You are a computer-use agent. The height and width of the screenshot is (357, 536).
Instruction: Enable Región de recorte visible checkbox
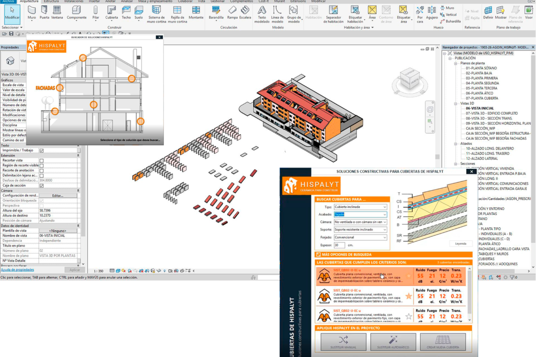pos(42,166)
